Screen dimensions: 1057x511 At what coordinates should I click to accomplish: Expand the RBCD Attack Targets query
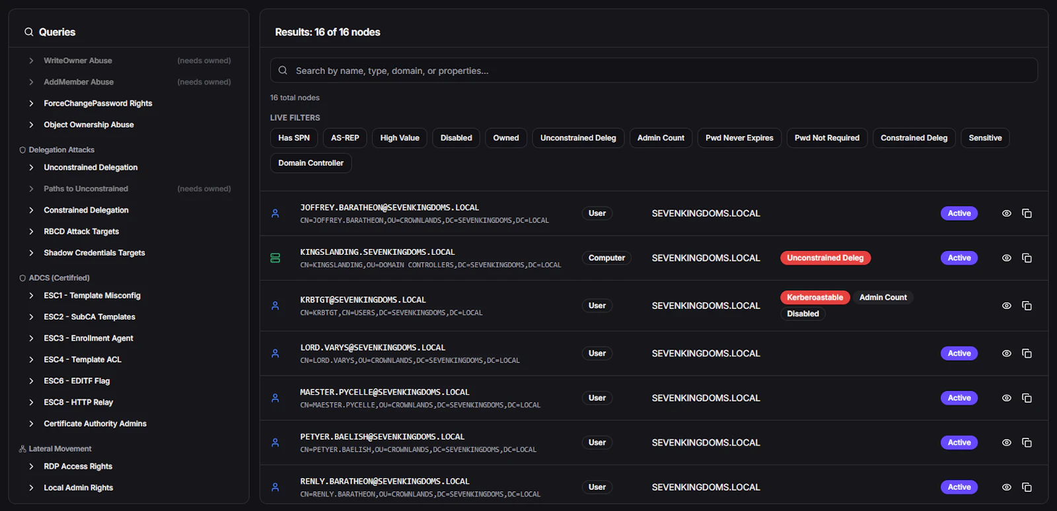[x=31, y=232]
